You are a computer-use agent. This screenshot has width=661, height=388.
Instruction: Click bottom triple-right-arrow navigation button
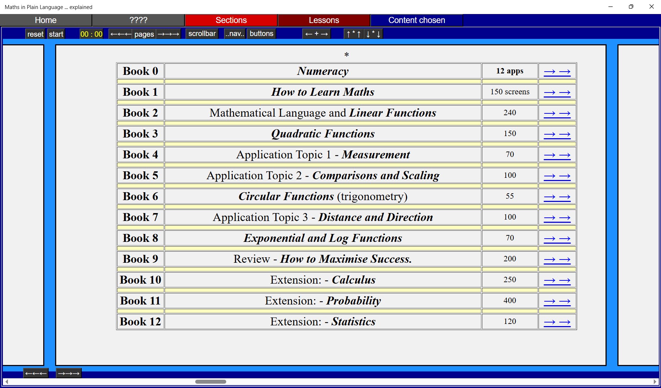click(x=68, y=373)
